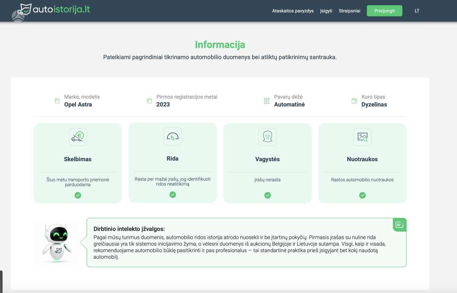Click the 'Pirmos registracijos metai' label
The image size is (457, 293).
pos(187,97)
